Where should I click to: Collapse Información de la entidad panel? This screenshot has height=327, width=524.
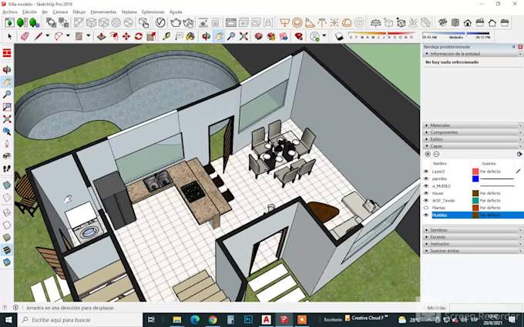click(473, 54)
